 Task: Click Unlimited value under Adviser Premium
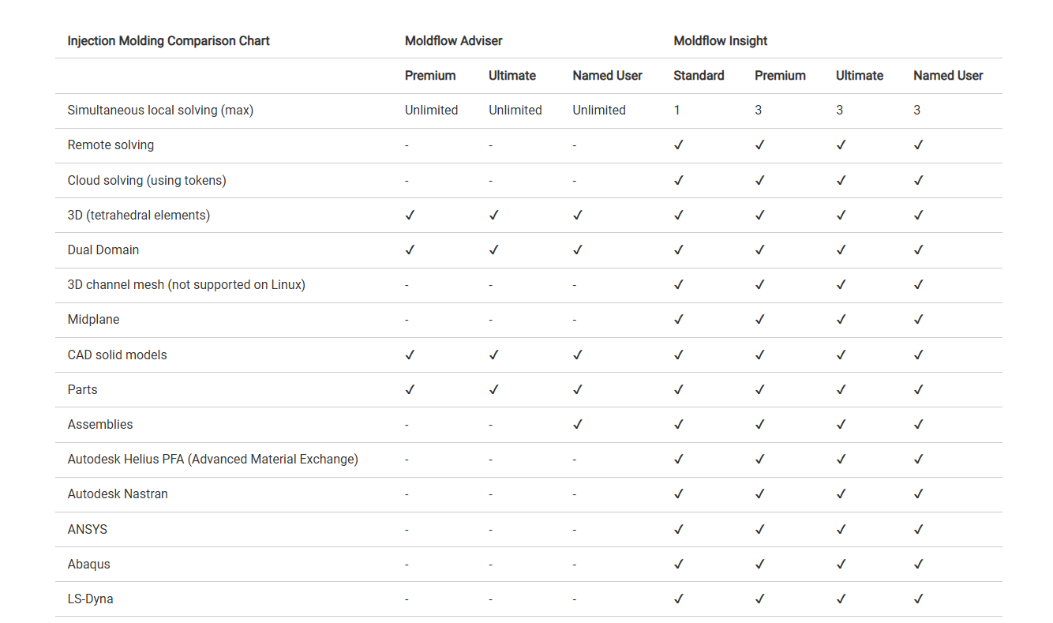click(x=431, y=111)
